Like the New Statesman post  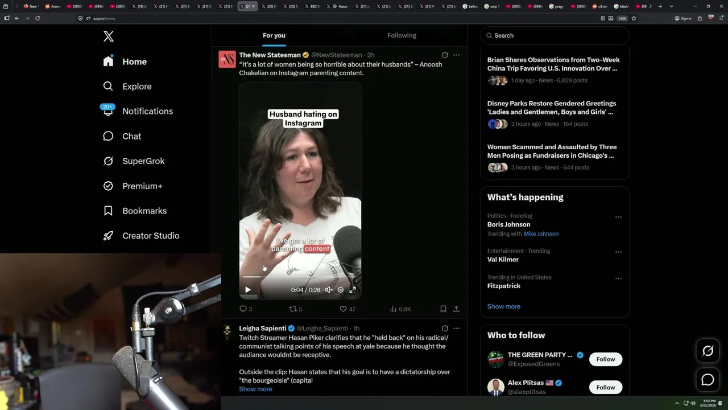(x=347, y=309)
